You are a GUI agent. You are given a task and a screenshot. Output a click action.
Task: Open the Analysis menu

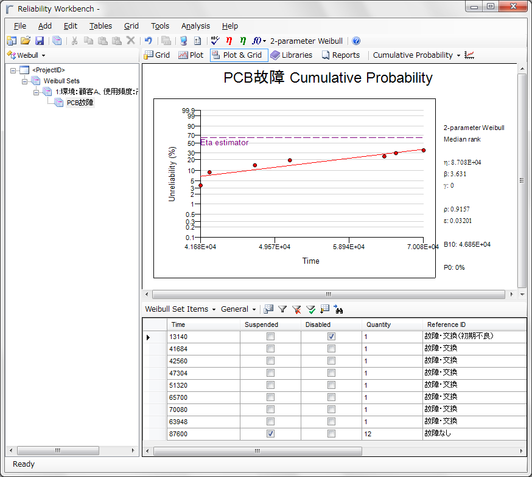click(x=195, y=26)
